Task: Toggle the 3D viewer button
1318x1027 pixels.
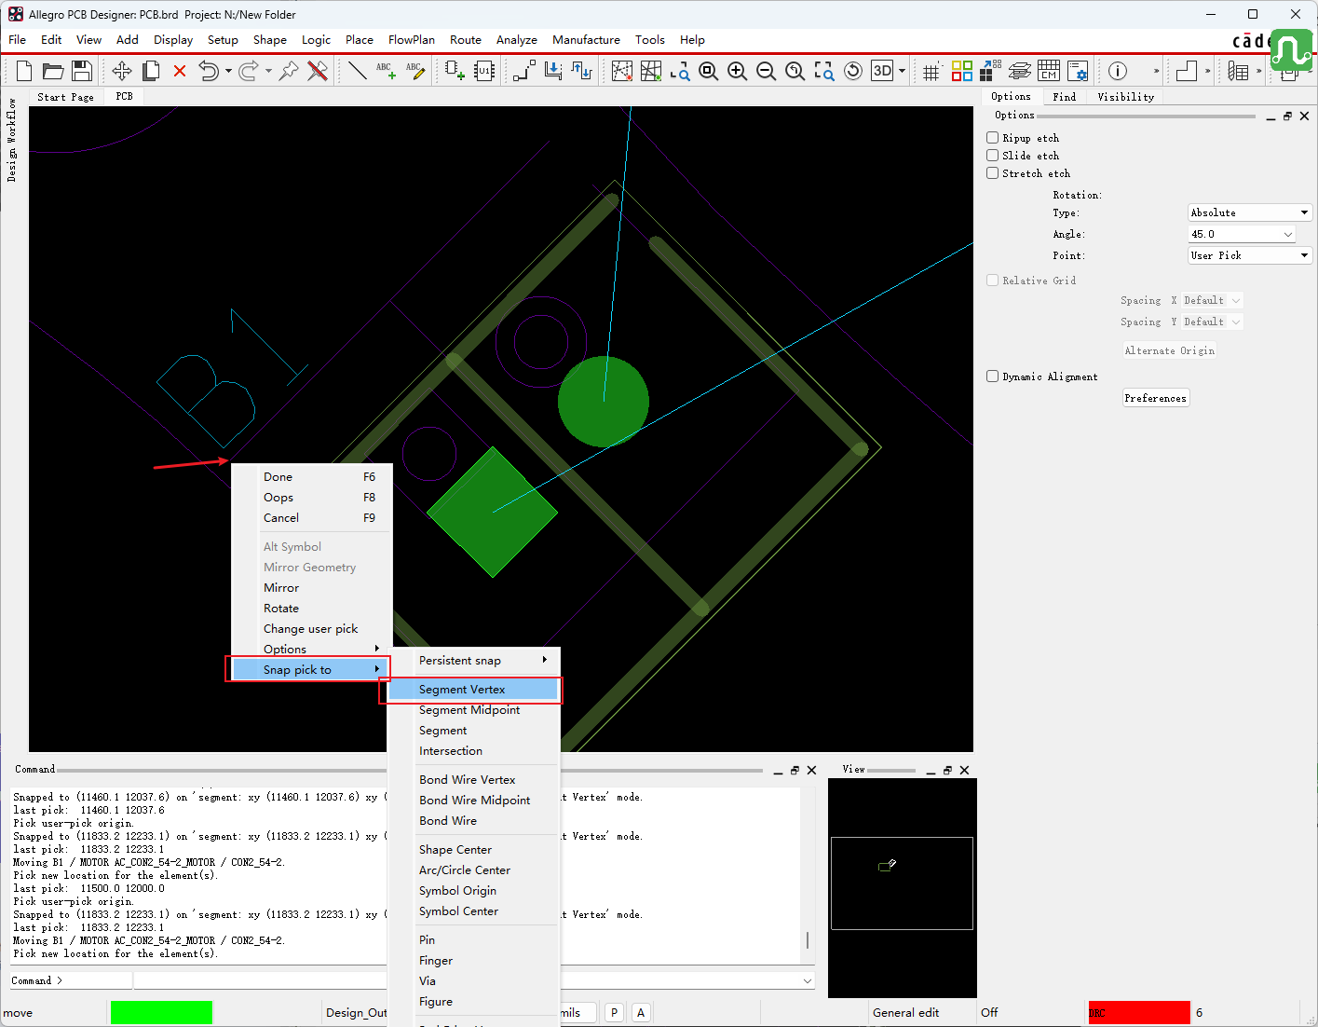Action: (x=882, y=71)
